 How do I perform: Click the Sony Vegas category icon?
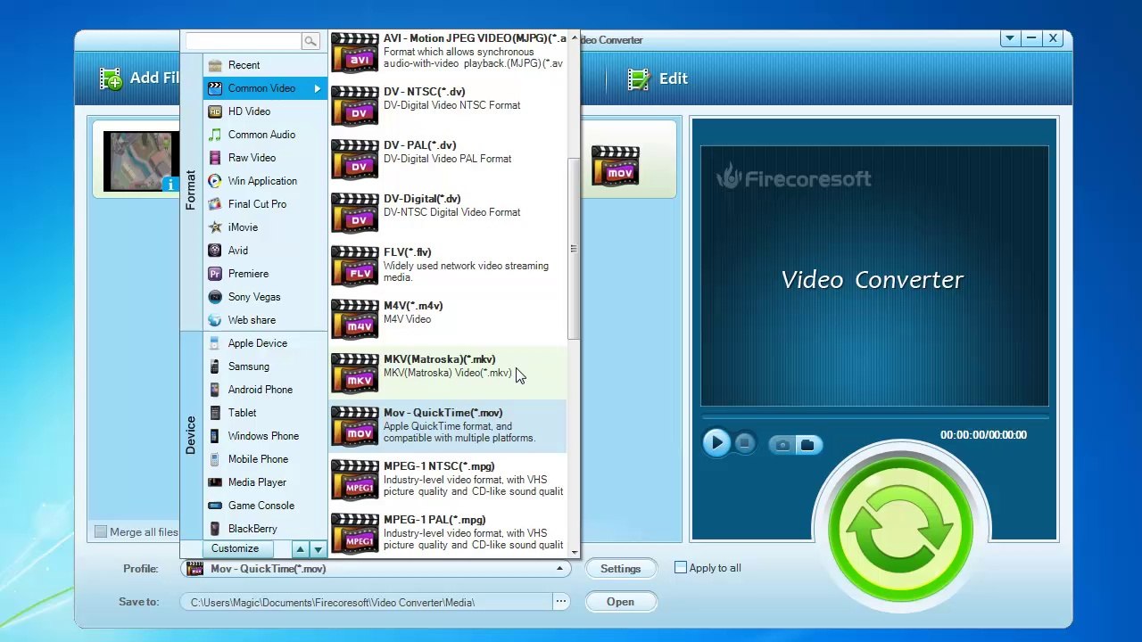(x=215, y=297)
